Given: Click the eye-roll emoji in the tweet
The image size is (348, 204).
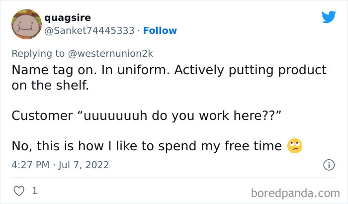Looking at the screenshot, I should pos(295,146).
